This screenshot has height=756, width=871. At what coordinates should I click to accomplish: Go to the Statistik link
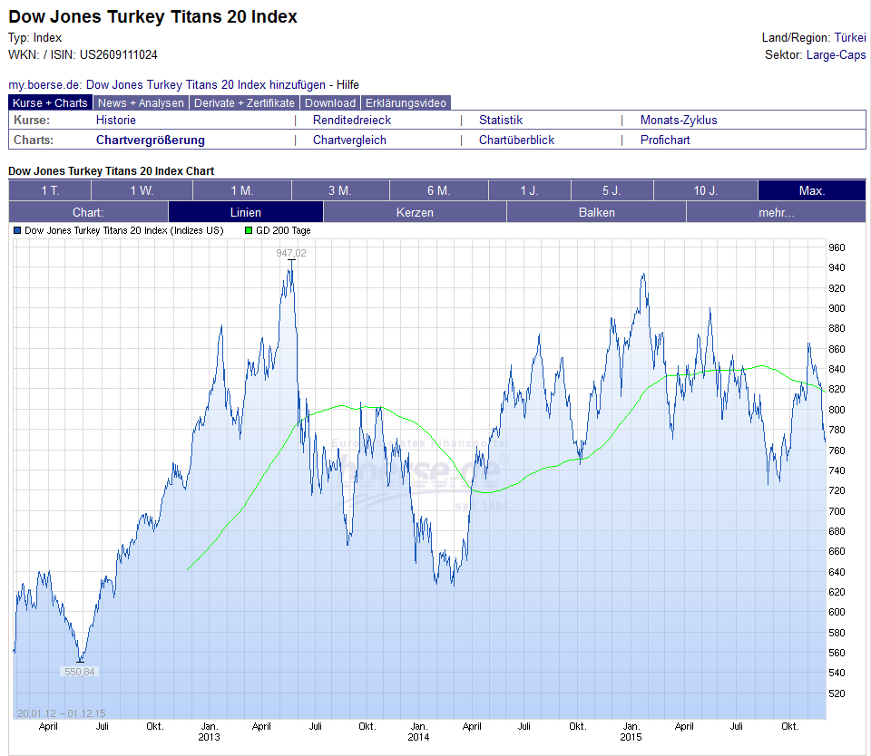point(501,120)
